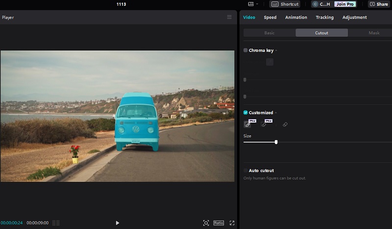Viewport: 392px width, 229px height.
Task: Click the brush Size slider handle
Action: click(276, 142)
